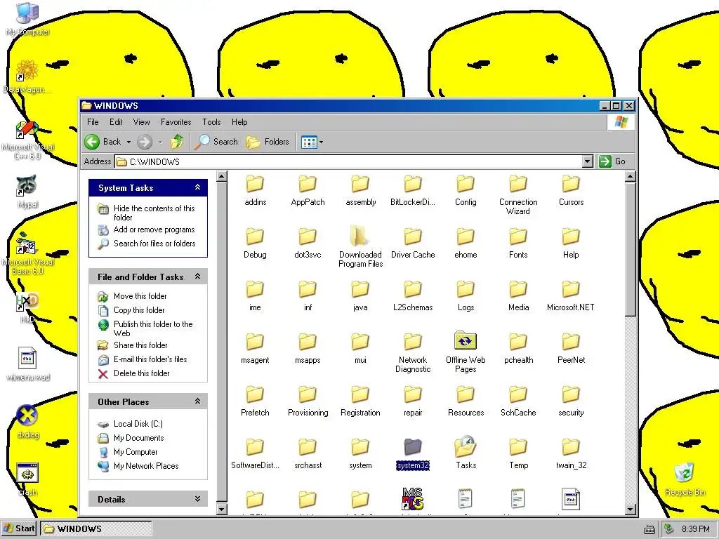Go to My Network Places link
Screen dimensions: 719x539
[146, 466]
